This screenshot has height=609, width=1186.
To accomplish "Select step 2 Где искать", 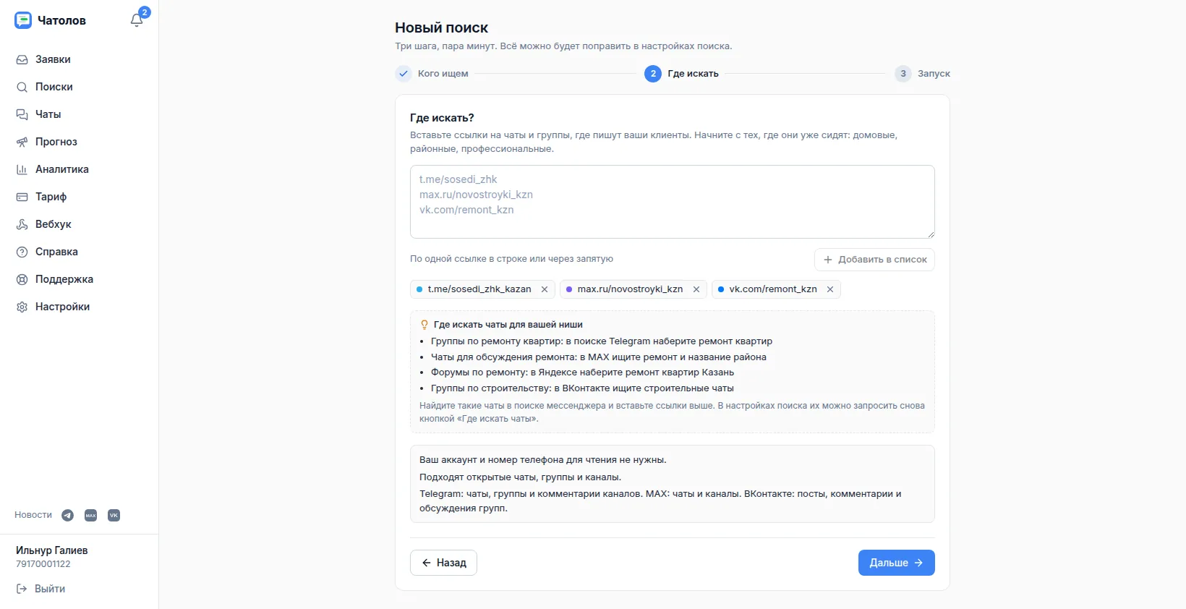I will [682, 74].
